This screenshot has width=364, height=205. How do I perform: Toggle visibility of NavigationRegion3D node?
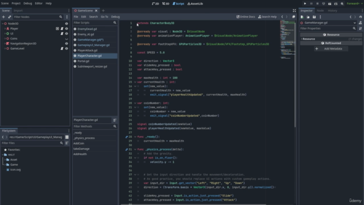67,44
